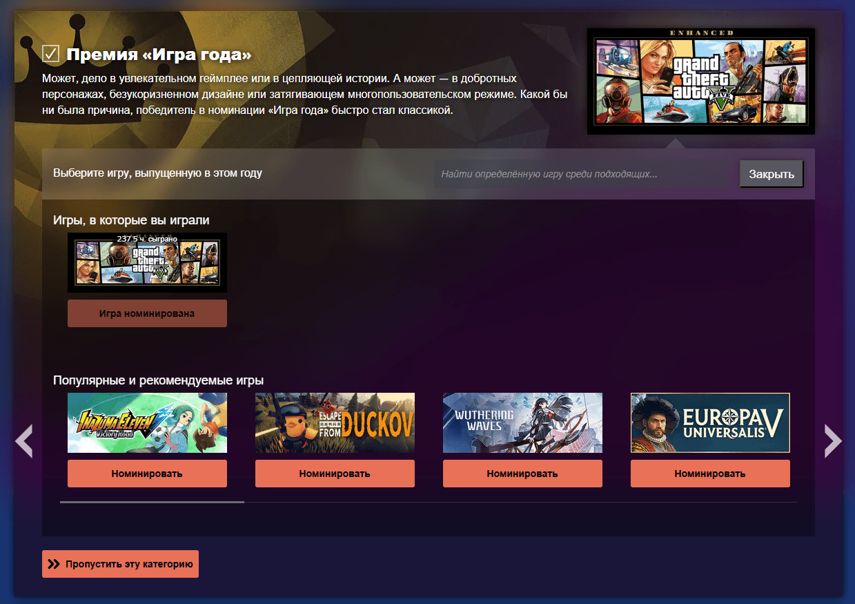Nominate Wuthering Waves
Viewport: 855px width, 604px height.
[522, 474]
